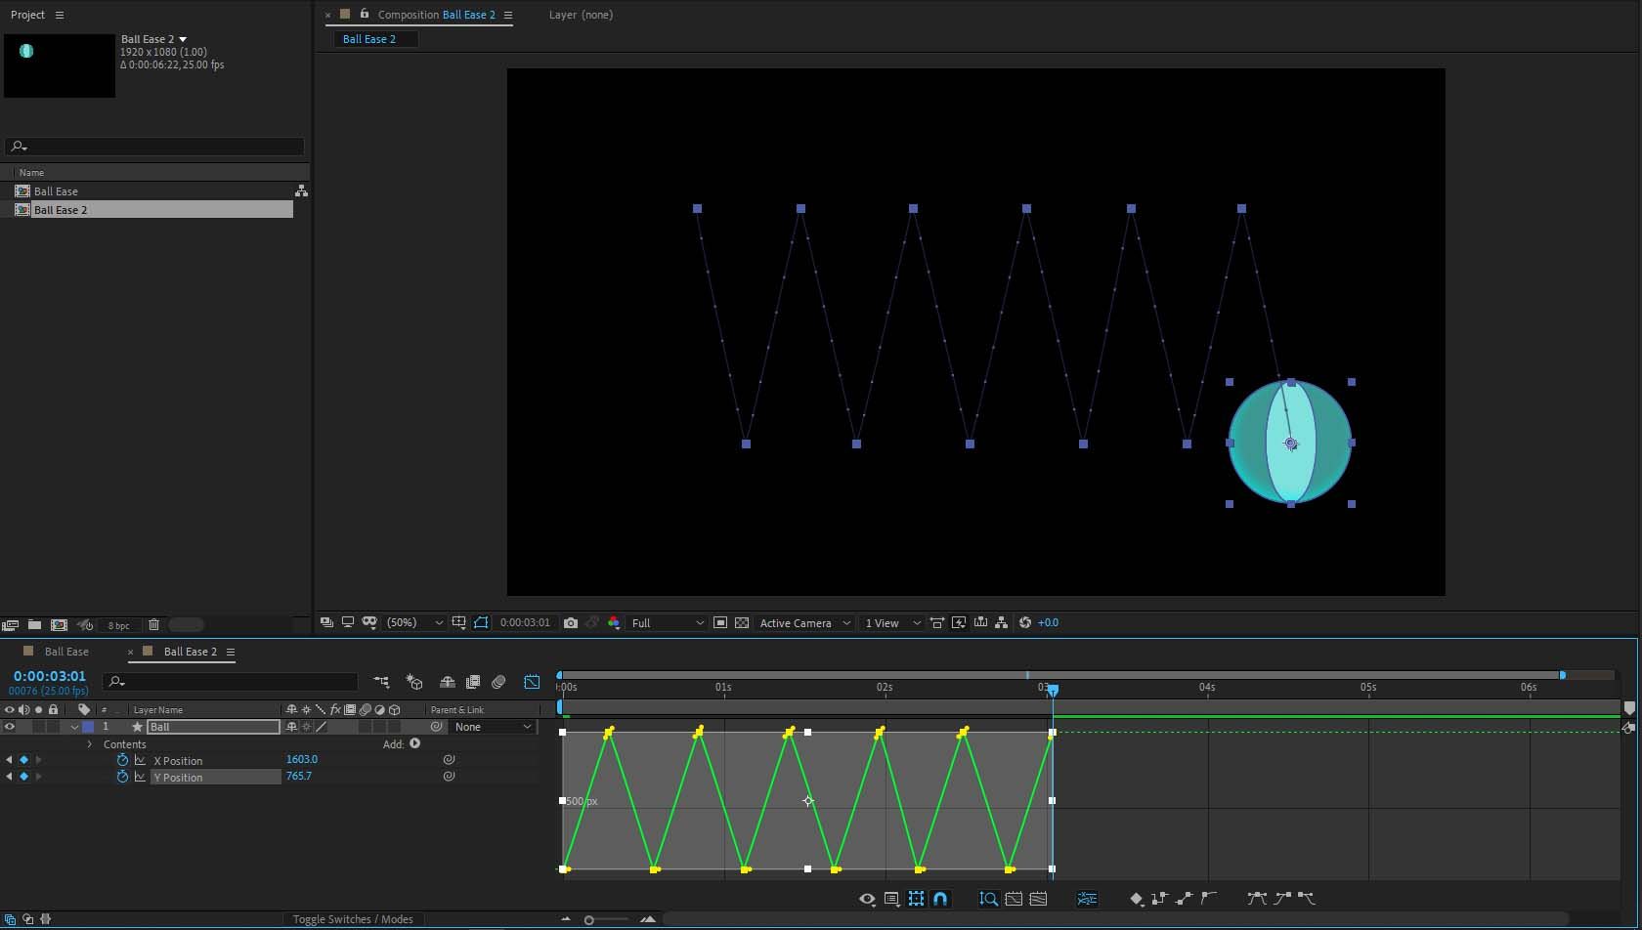Click the Add contents button
1642x930 pixels.
[415, 743]
